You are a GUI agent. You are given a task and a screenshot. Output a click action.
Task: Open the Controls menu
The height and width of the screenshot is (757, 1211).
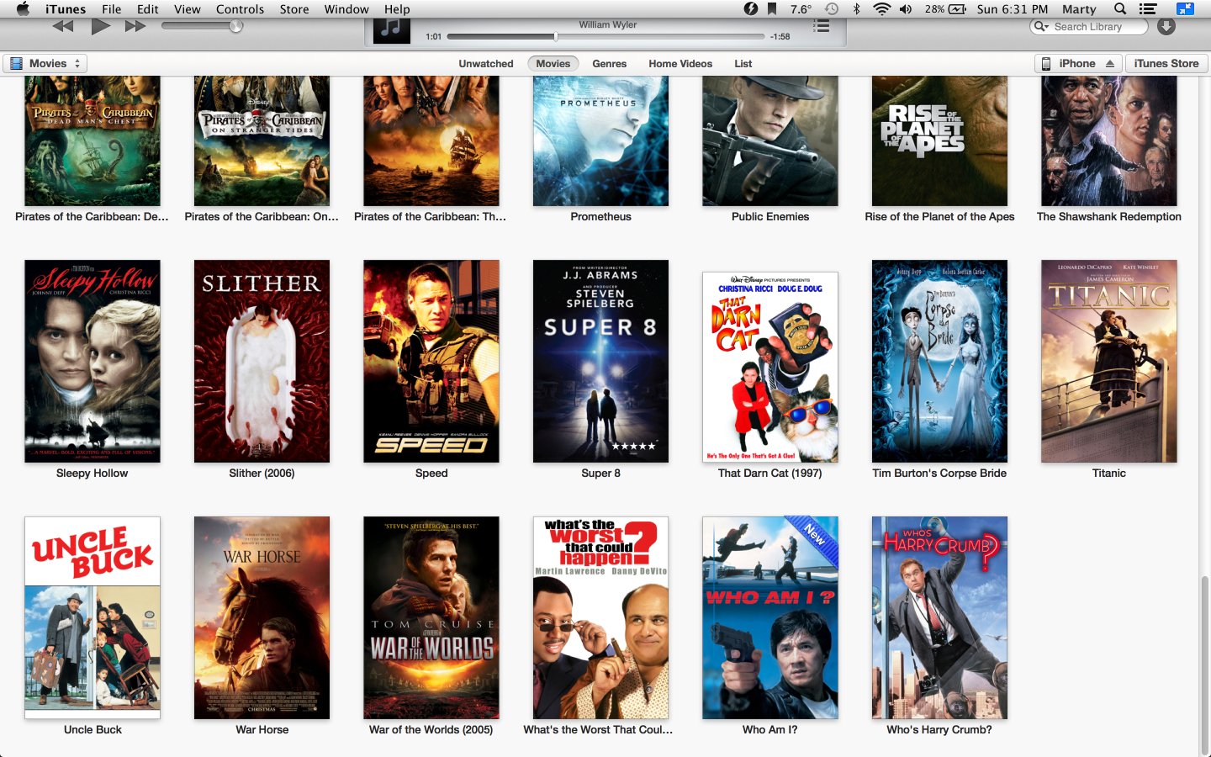[x=241, y=9]
